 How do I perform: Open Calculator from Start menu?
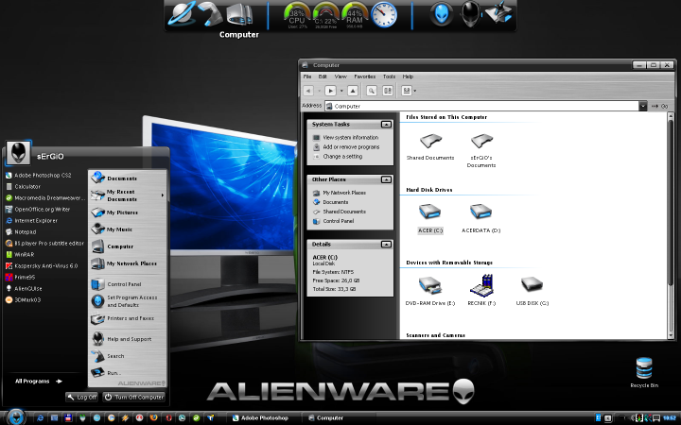tap(23, 186)
